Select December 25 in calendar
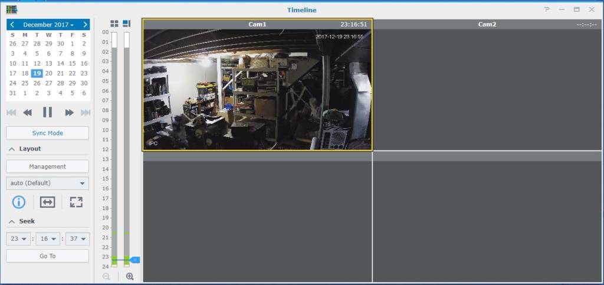Viewport: 604px width, 285px height. (x=25, y=83)
